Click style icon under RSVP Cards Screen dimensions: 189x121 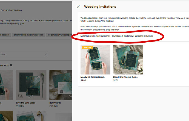[51, 106]
